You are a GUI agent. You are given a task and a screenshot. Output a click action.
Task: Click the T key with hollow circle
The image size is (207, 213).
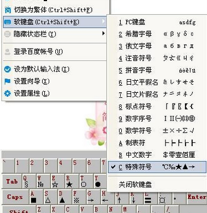click(x=86, y=181)
